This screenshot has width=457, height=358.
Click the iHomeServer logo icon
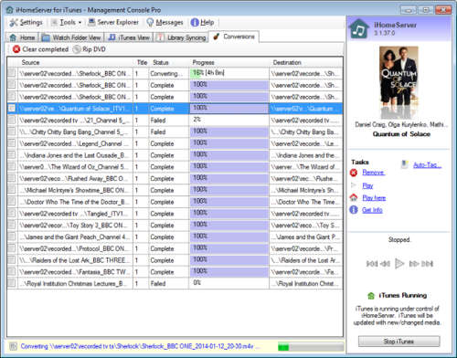pos(359,28)
